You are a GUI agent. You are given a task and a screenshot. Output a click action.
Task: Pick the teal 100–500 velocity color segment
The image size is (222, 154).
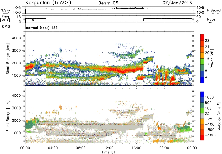click(x=202, y=105)
